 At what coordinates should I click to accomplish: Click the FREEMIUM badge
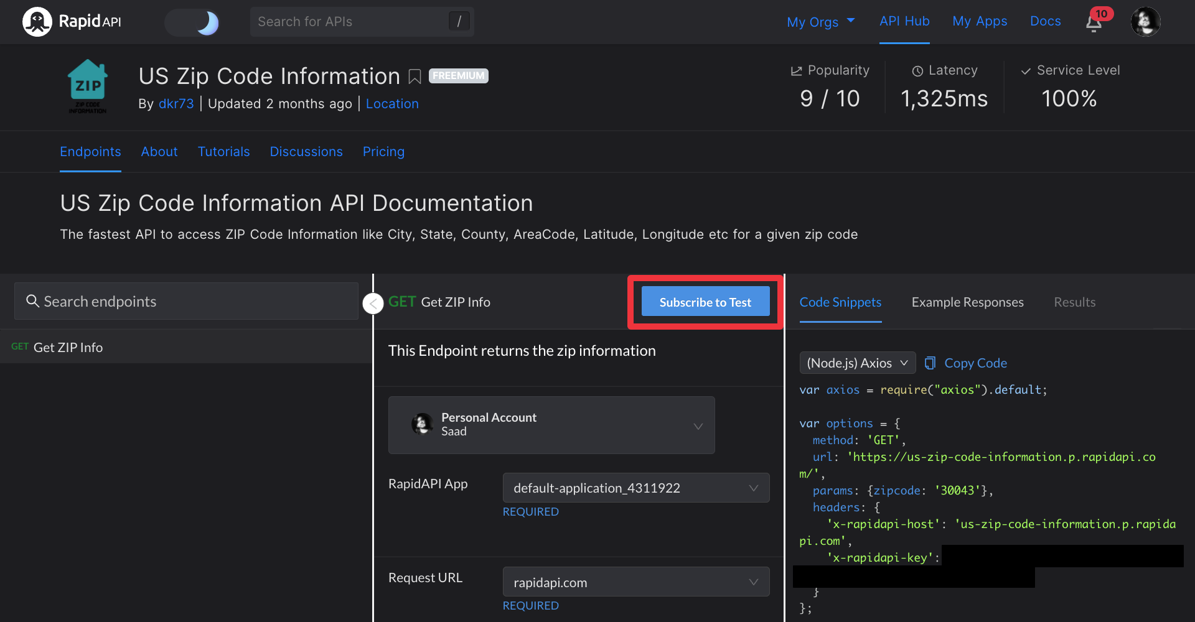[x=459, y=76]
